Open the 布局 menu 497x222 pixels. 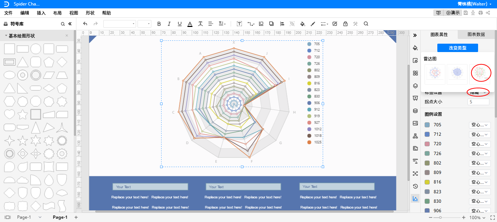[57, 13]
